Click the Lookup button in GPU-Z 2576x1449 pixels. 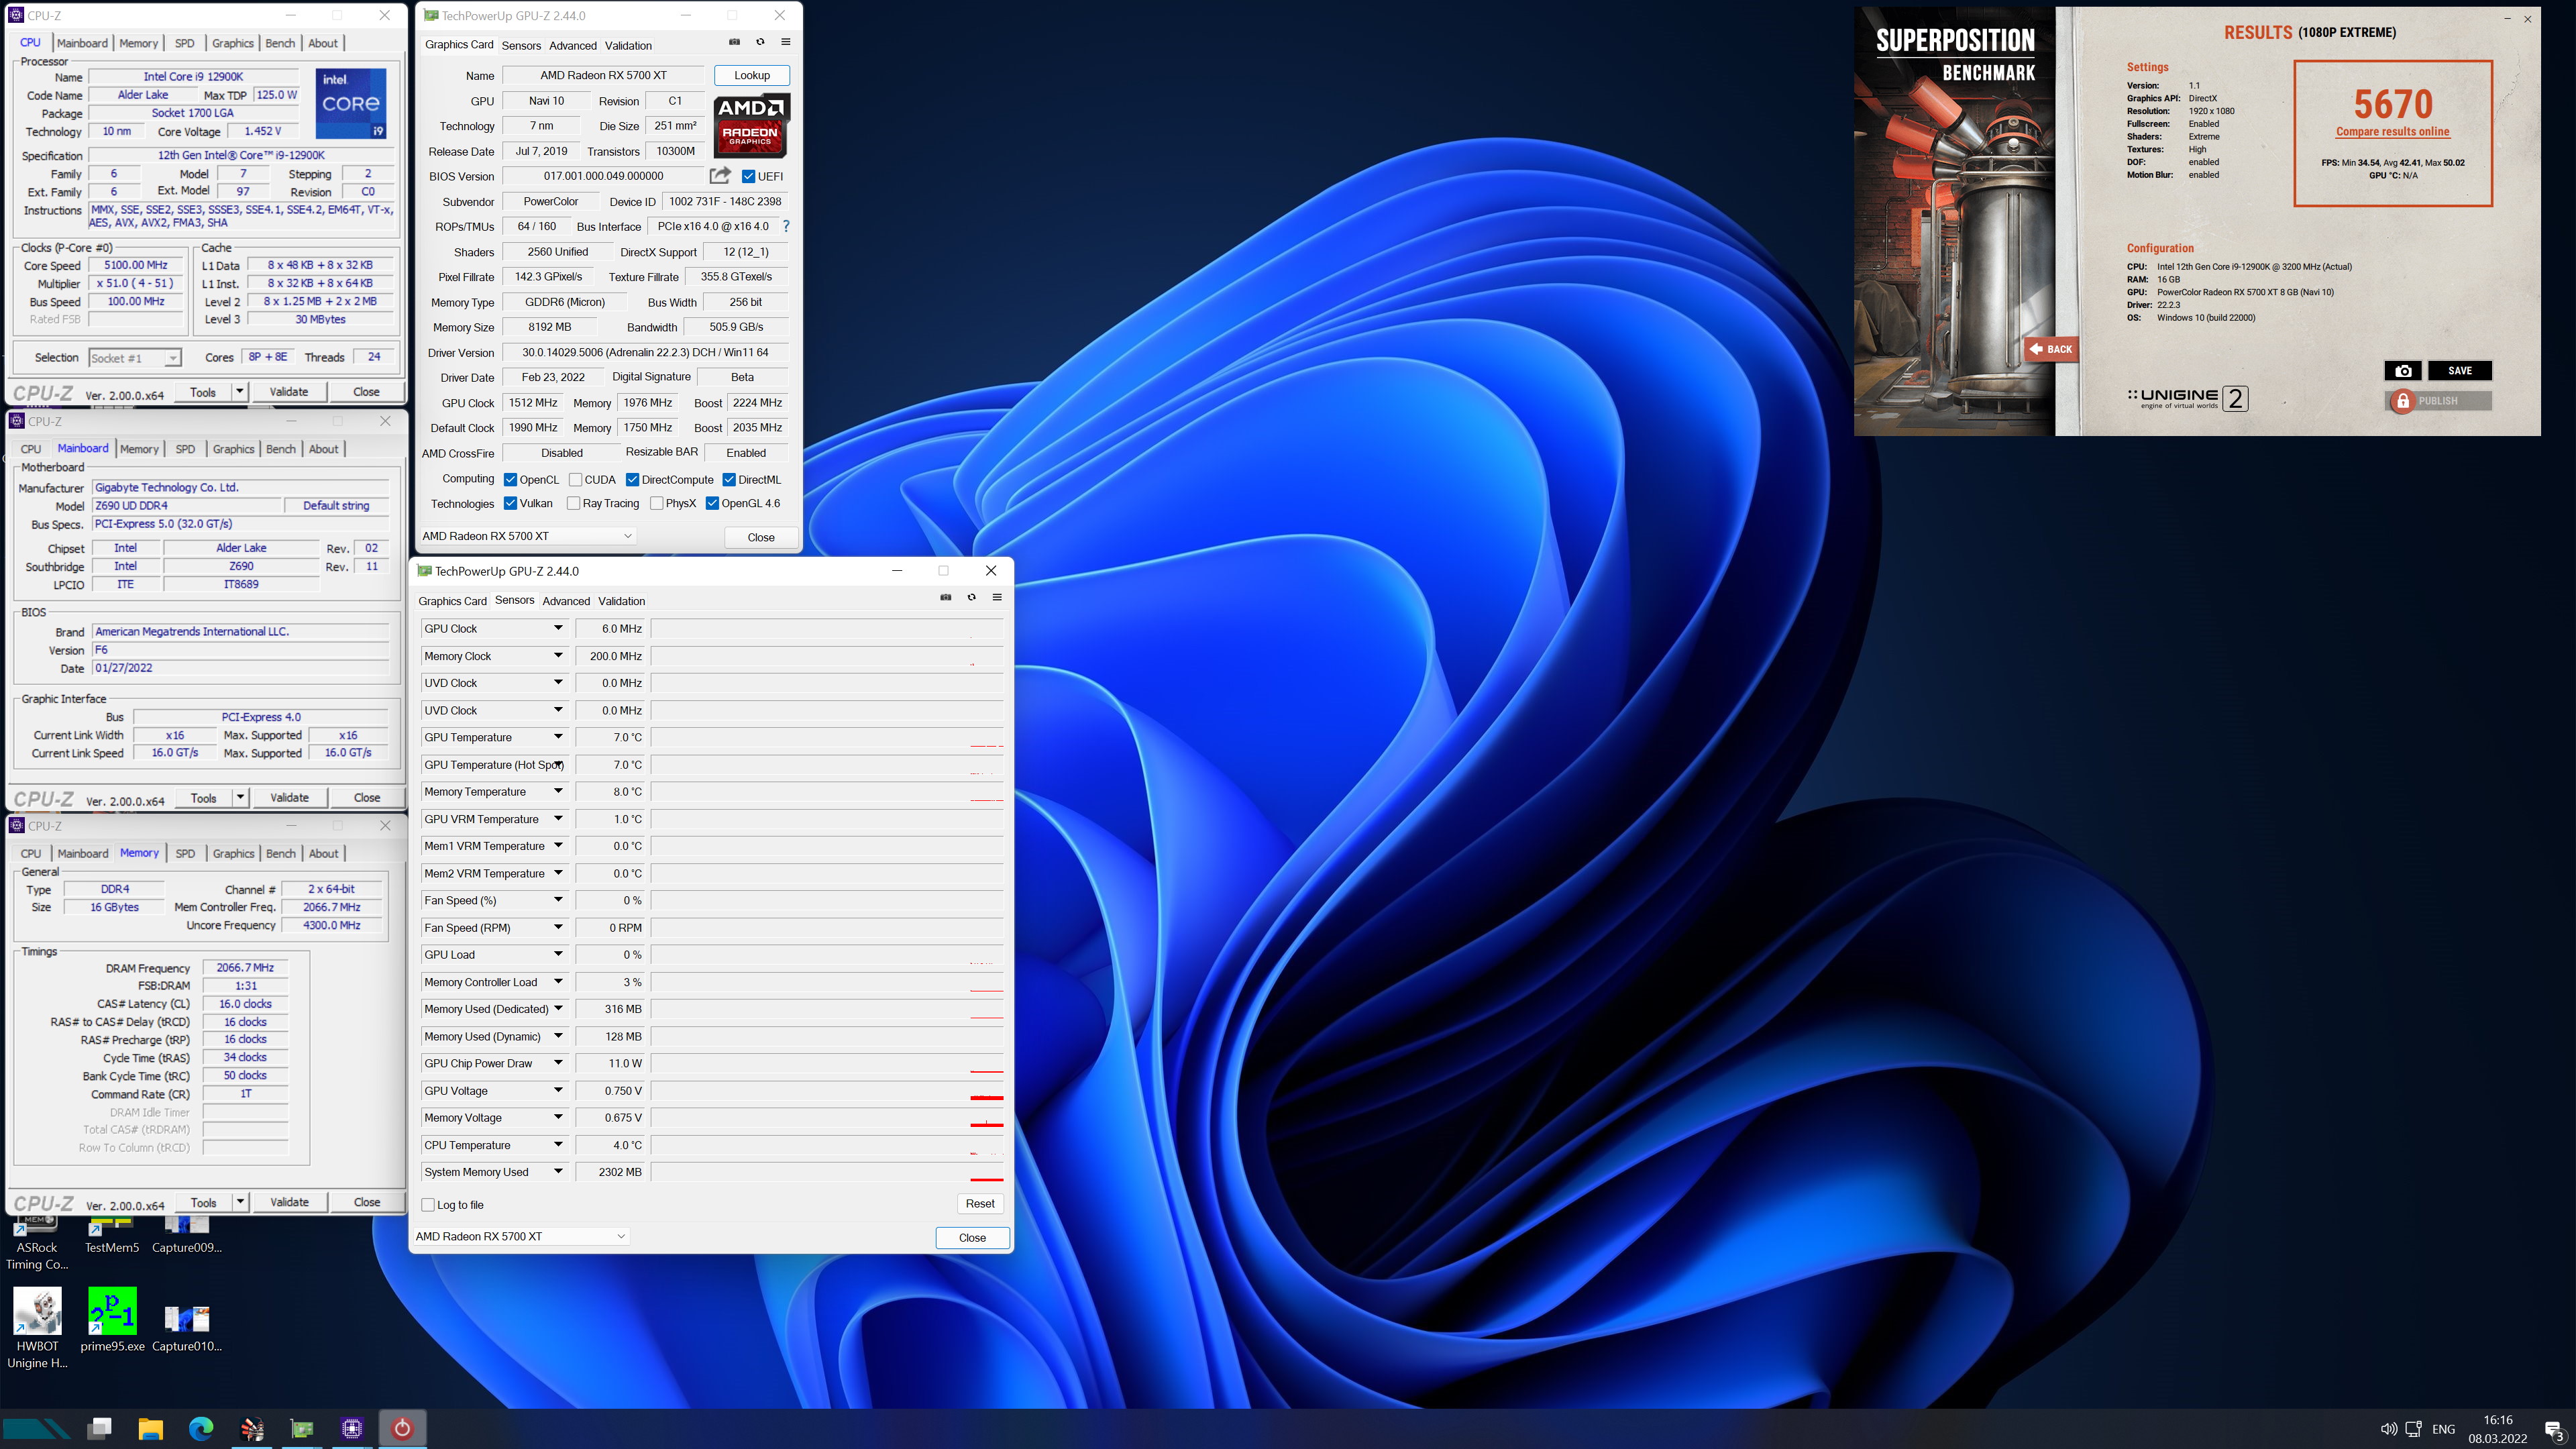752,75
